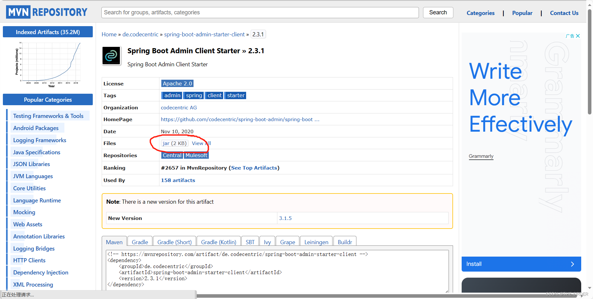Image resolution: width=593 pixels, height=299 pixels.
Task: Open the de.codecentric breadcrumb link
Action: click(140, 34)
